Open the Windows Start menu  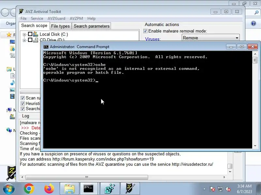coord(9,189)
